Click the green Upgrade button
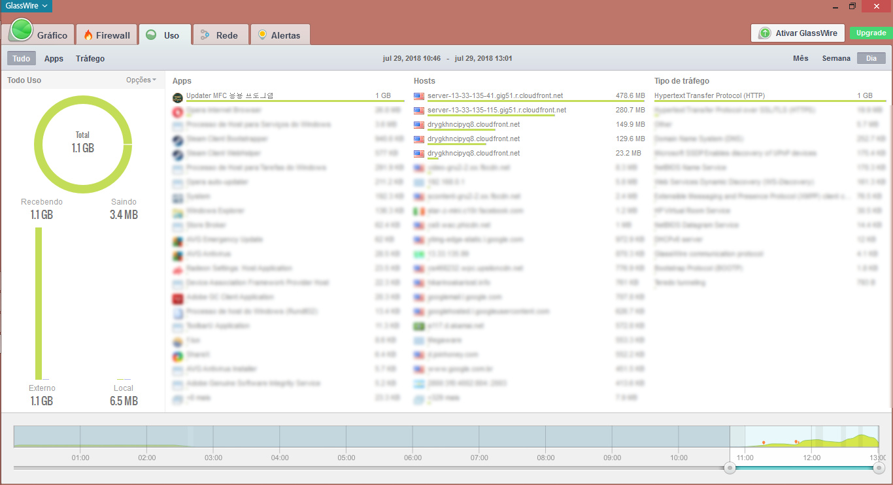Screen dimensions: 893x485 click(x=871, y=33)
